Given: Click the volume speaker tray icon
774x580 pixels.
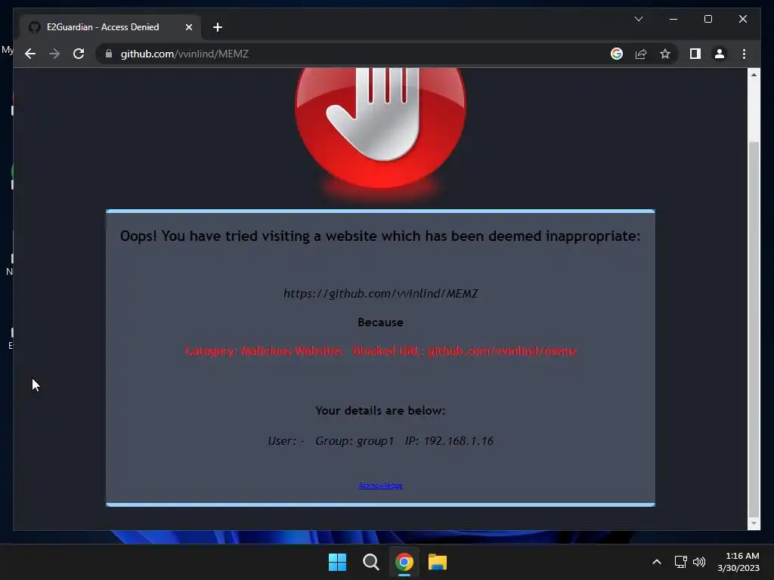Looking at the screenshot, I should 699,562.
